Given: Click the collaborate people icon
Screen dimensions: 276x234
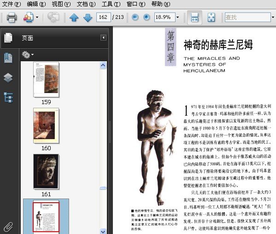Looking at the screenshot, I should pyautogui.click(x=29, y=17).
